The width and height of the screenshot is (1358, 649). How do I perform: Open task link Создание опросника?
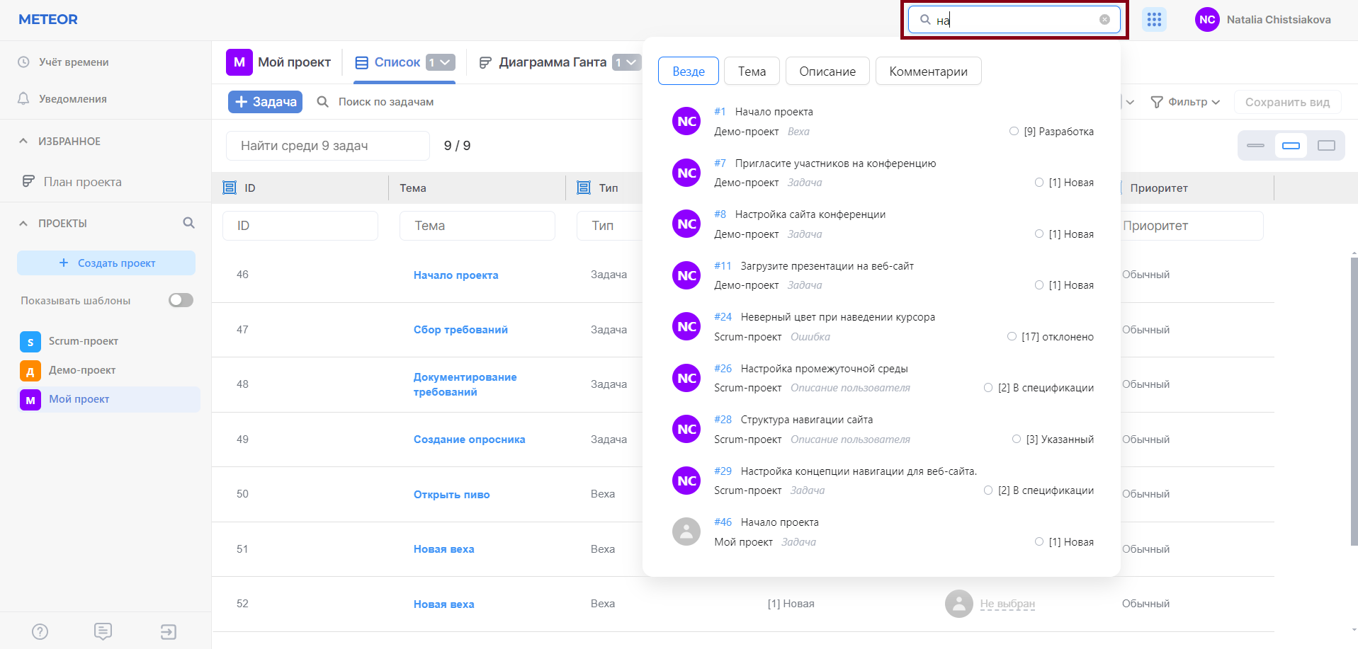coord(469,440)
